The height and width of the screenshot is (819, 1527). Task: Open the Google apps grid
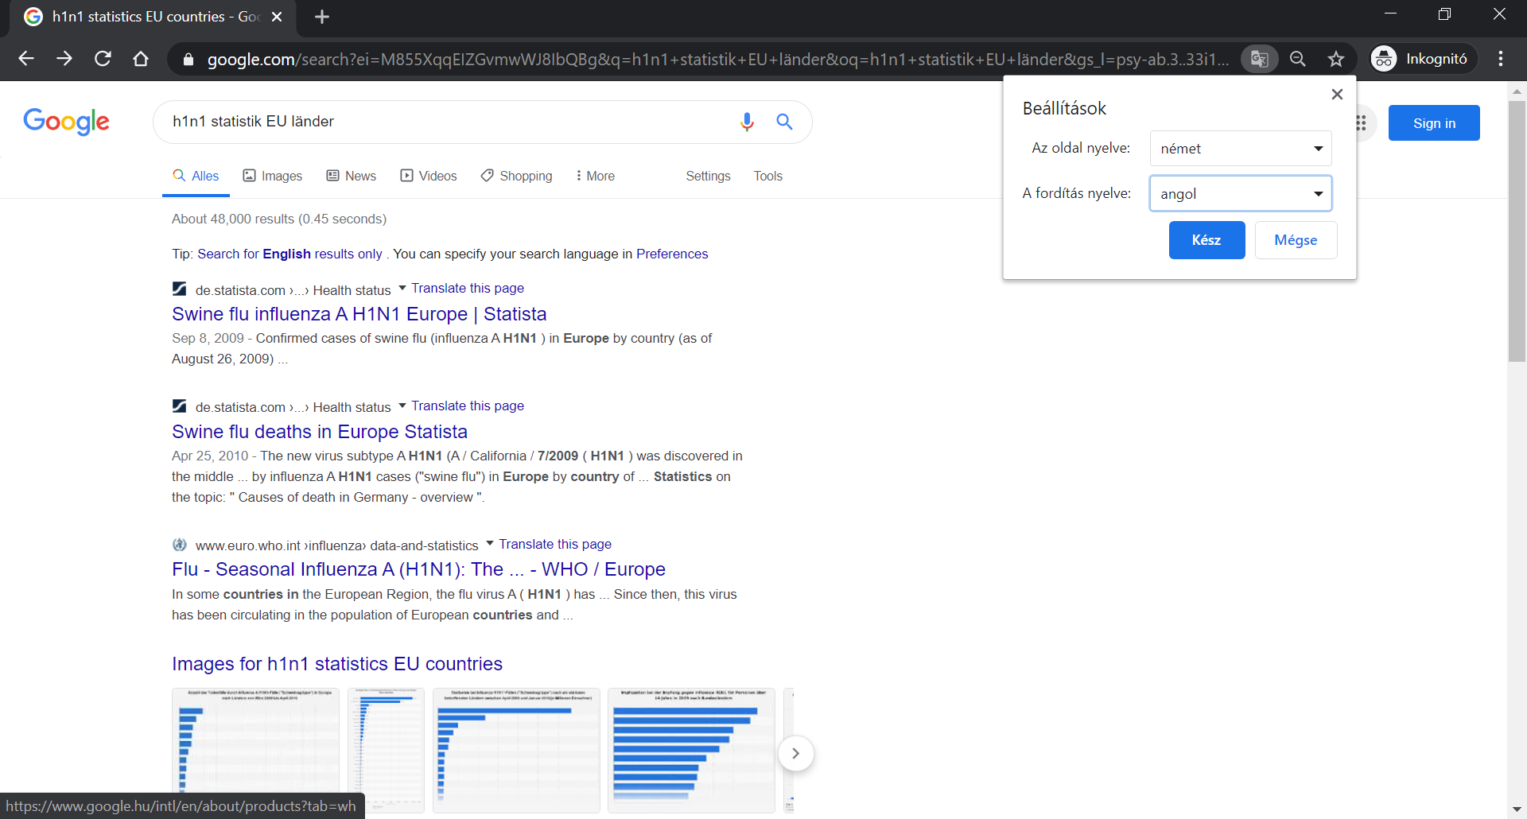[1361, 123]
